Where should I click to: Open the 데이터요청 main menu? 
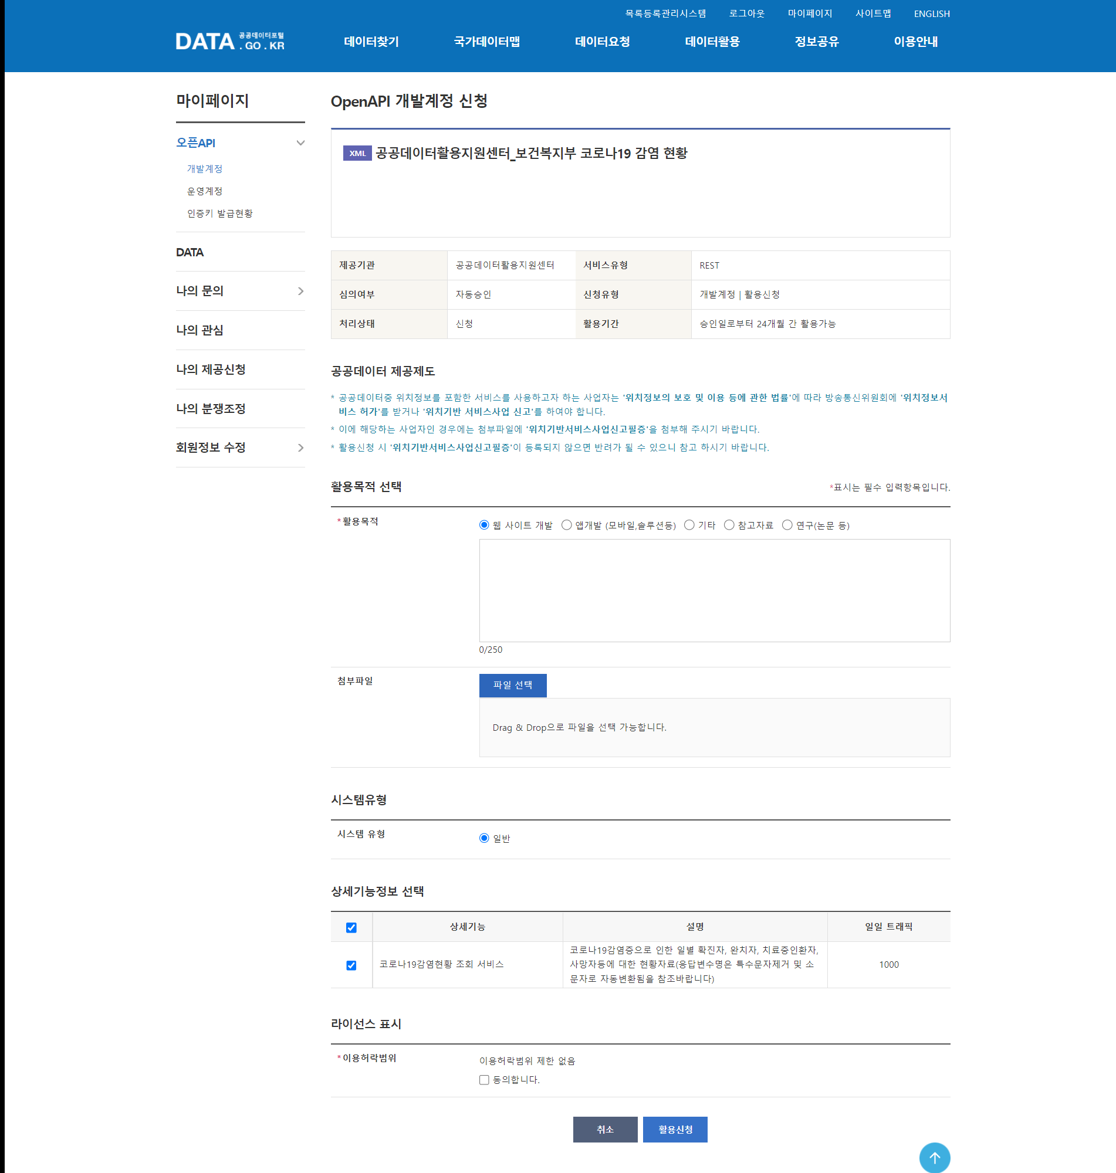(x=602, y=42)
